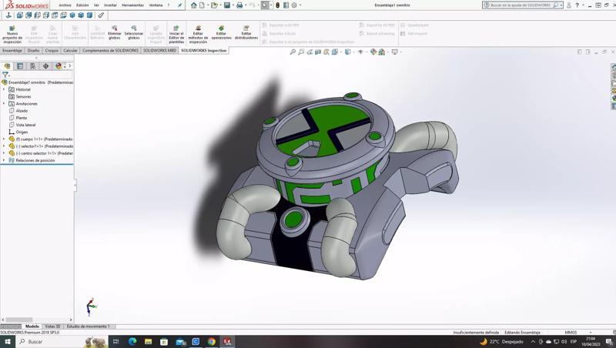
Task: Expand Relaciones de posición folder
Action: tap(4, 160)
